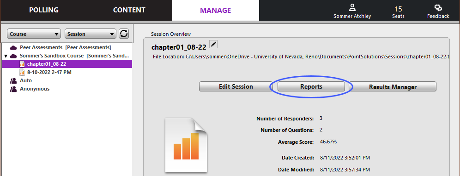Click the people icon next to Anonymous

(x=13, y=89)
